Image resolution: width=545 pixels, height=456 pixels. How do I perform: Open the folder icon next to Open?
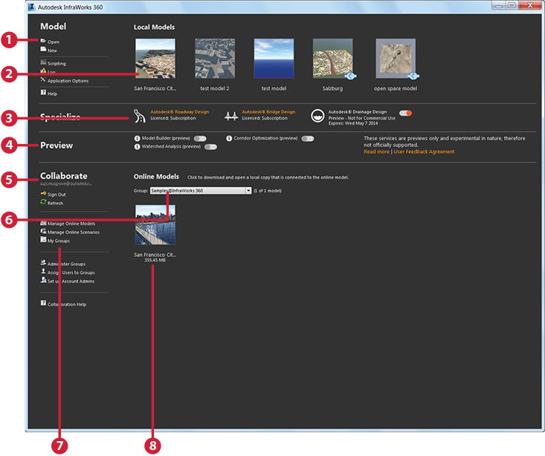(43, 41)
